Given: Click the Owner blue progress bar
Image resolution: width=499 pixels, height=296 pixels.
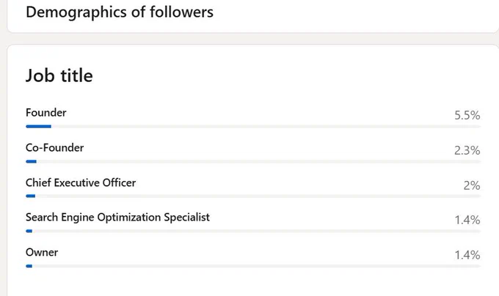Looking at the screenshot, I should (29, 266).
